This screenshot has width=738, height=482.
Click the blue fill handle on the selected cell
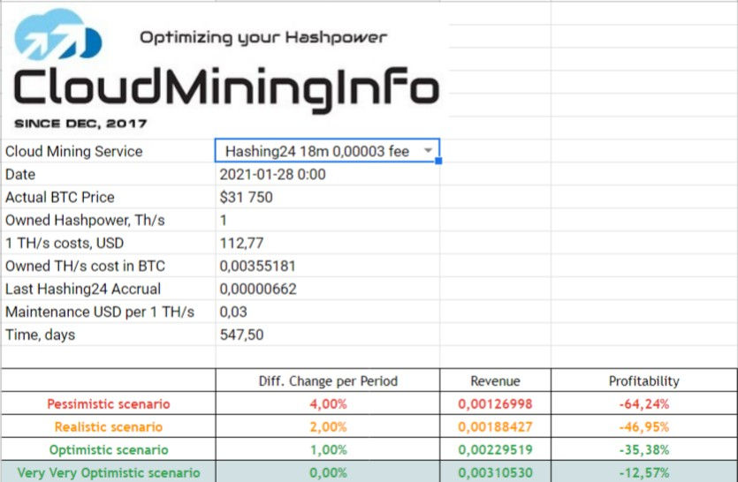click(438, 161)
